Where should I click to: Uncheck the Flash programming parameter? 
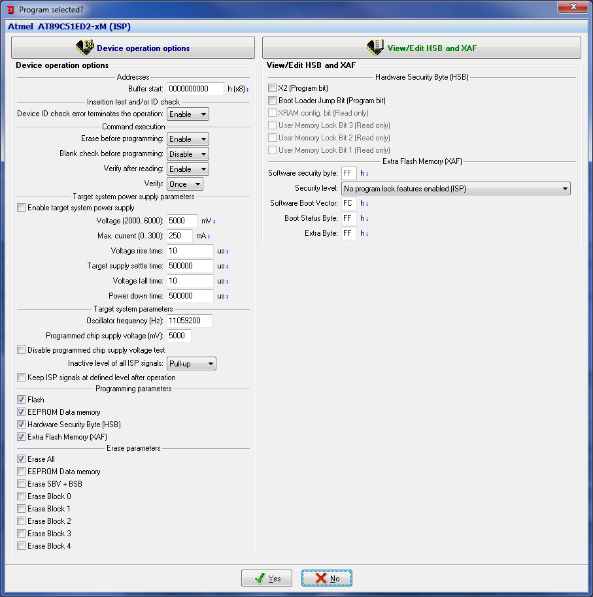[22, 400]
